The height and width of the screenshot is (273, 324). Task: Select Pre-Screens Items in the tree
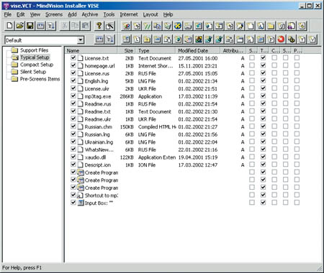pos(40,79)
